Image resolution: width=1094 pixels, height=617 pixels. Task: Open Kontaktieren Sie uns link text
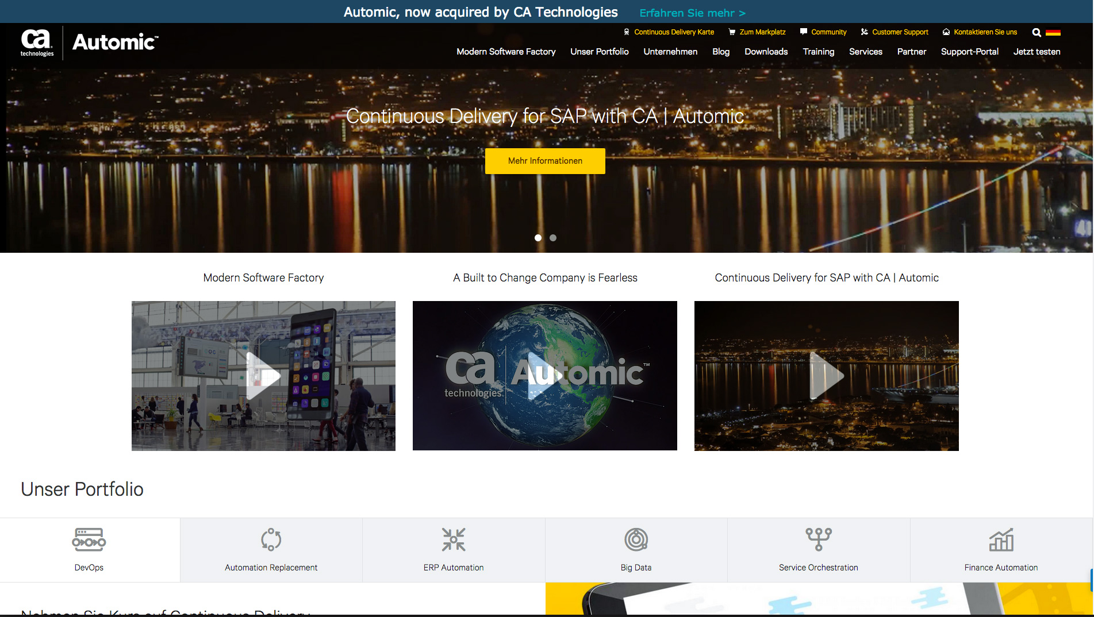[985, 32]
